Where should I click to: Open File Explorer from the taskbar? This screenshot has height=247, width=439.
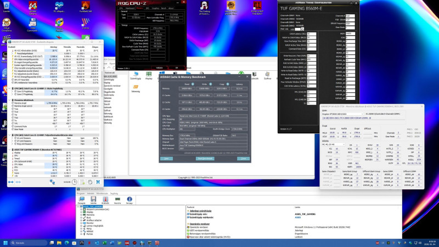pyautogui.click(x=59, y=243)
